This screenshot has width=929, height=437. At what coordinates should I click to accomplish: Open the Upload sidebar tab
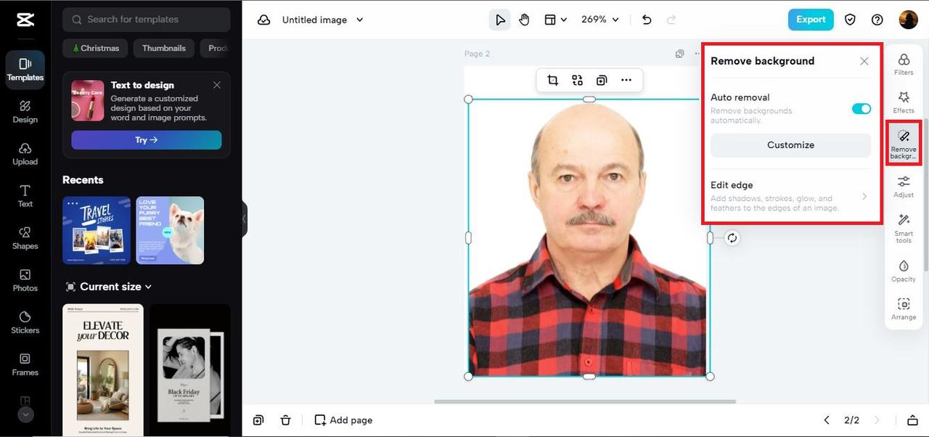coord(25,154)
